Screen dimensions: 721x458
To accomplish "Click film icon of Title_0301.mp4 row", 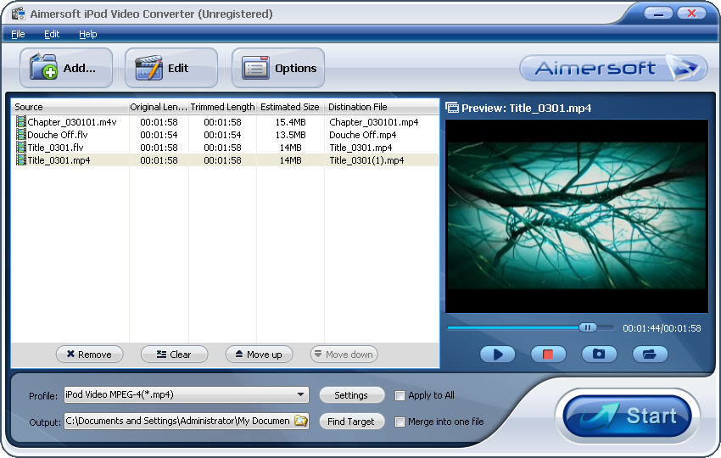I will 20,160.
